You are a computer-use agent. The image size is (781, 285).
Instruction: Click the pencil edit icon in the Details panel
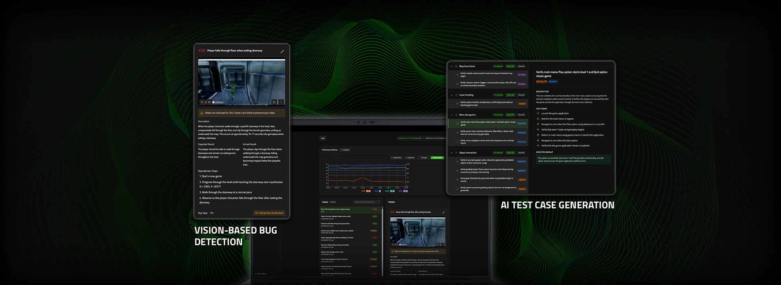pos(443,213)
